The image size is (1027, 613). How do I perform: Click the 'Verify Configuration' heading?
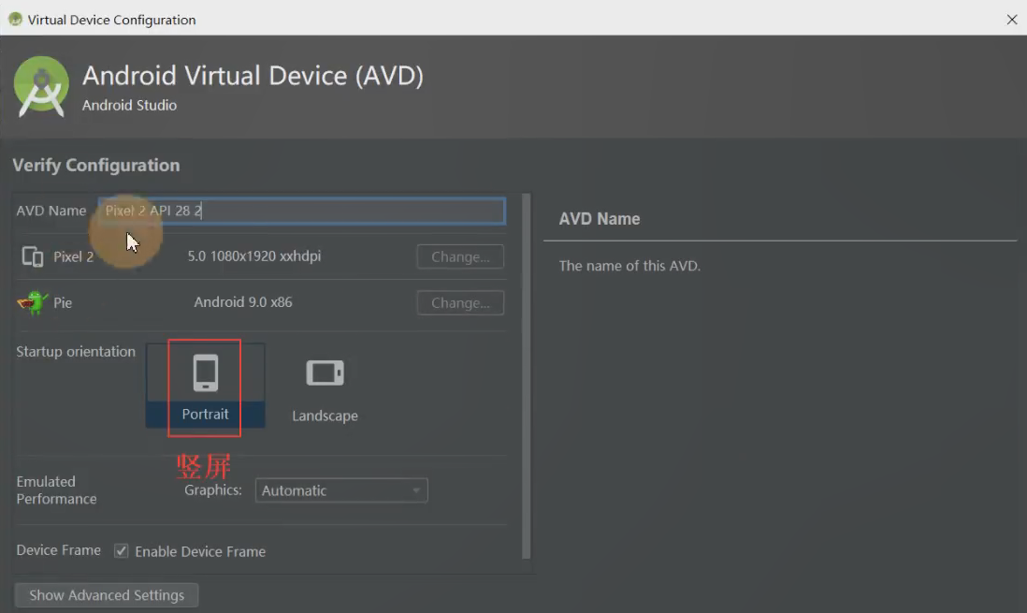click(x=96, y=166)
